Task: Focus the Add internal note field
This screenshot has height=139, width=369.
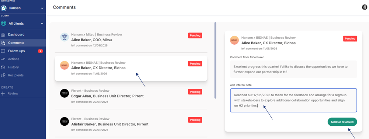Action: pos(293,100)
